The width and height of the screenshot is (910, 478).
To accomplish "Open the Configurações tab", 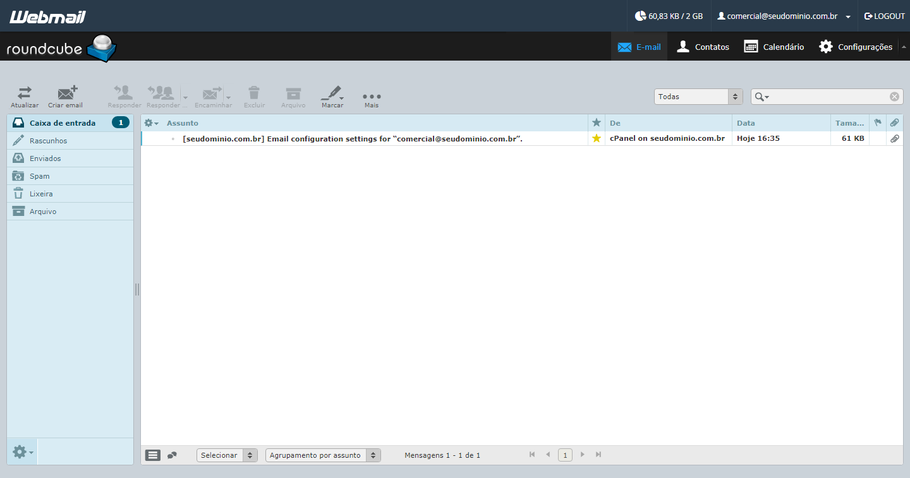I will pyautogui.click(x=856, y=47).
